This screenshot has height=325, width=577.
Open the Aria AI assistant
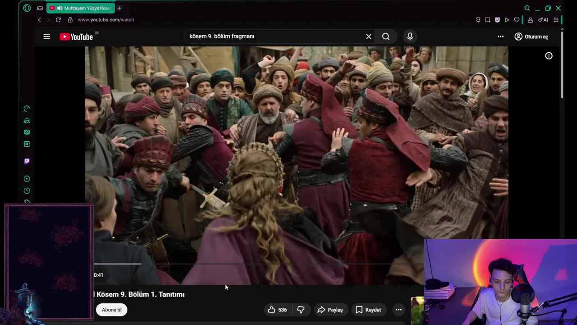click(x=543, y=20)
